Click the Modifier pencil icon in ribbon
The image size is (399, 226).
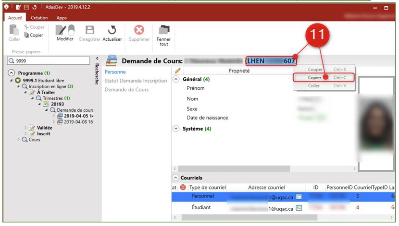point(65,30)
